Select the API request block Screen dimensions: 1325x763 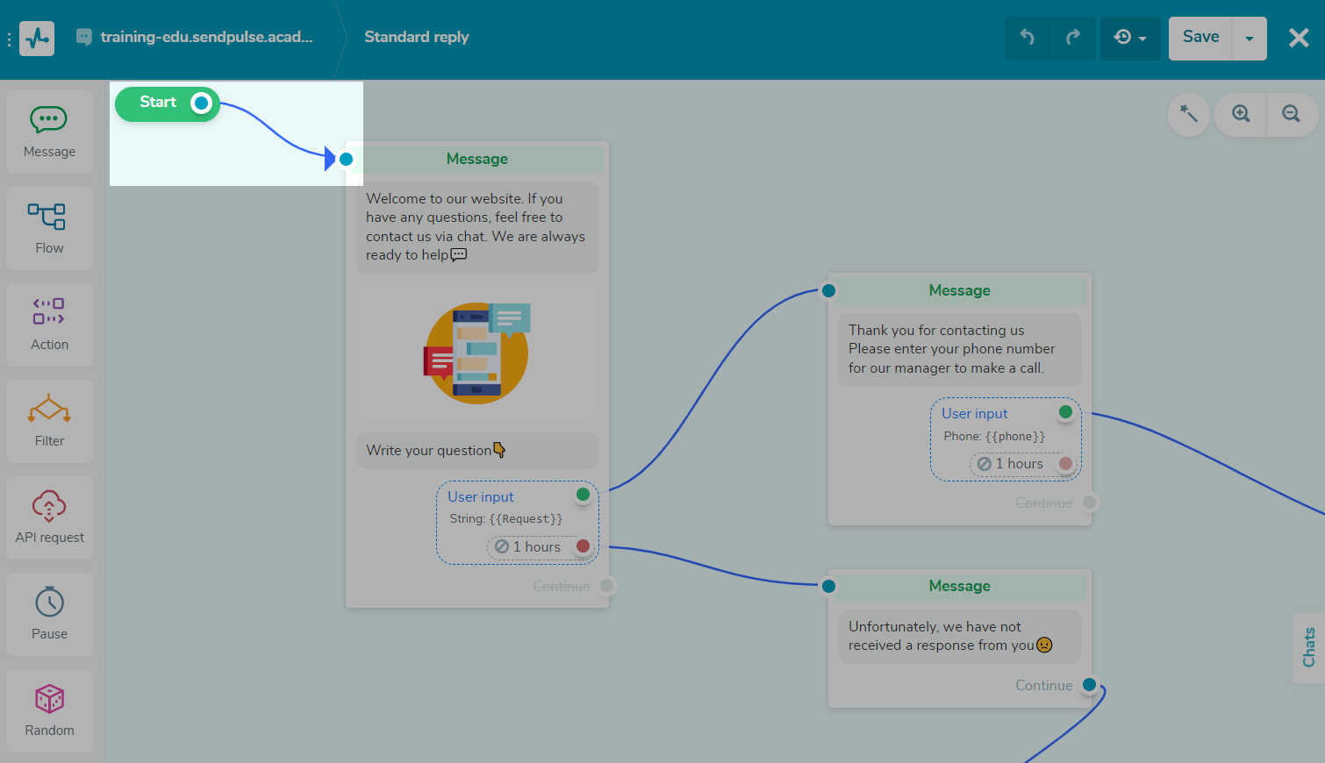[49, 517]
